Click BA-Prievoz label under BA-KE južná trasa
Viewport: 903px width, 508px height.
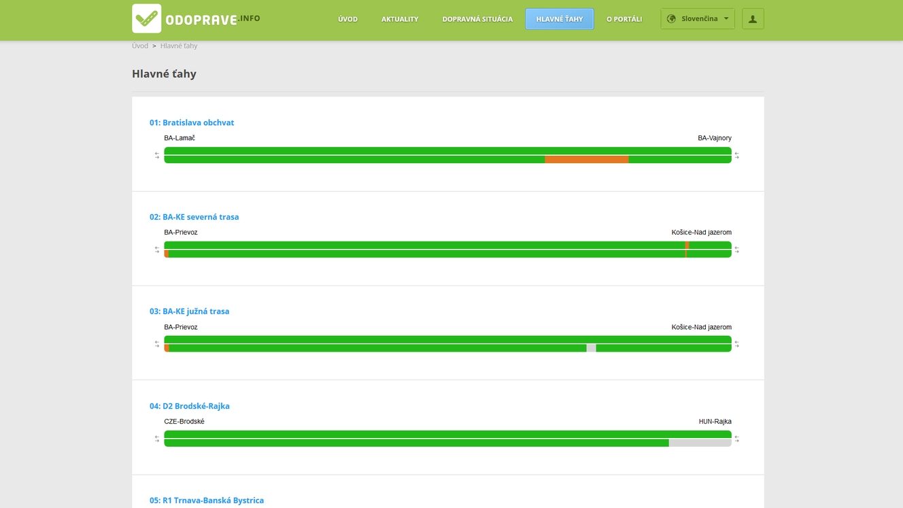[x=181, y=327]
